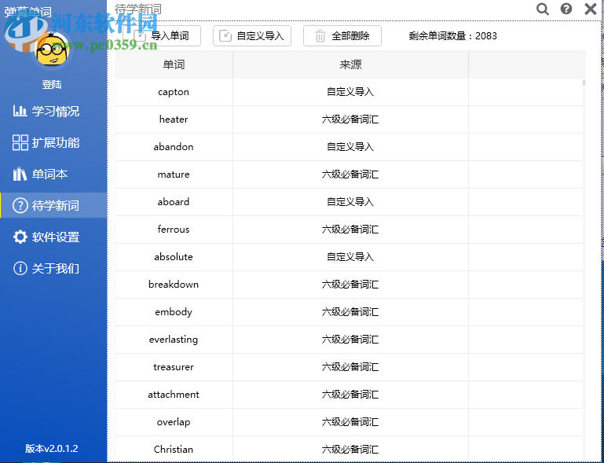Select the word breakdown

click(174, 284)
